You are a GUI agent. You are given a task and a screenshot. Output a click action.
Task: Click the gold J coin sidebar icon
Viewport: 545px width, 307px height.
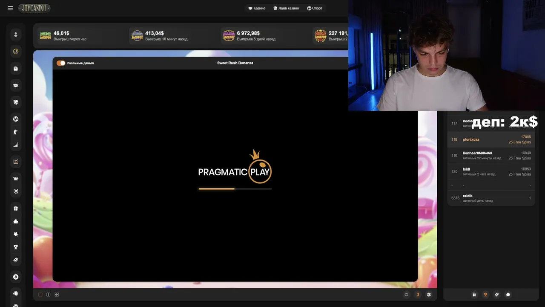(16, 52)
